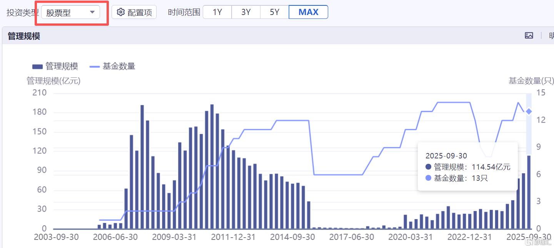The width and height of the screenshot is (554, 248).
Task: Click the 2003-09-30 x-axis date label
Action: pos(56,237)
